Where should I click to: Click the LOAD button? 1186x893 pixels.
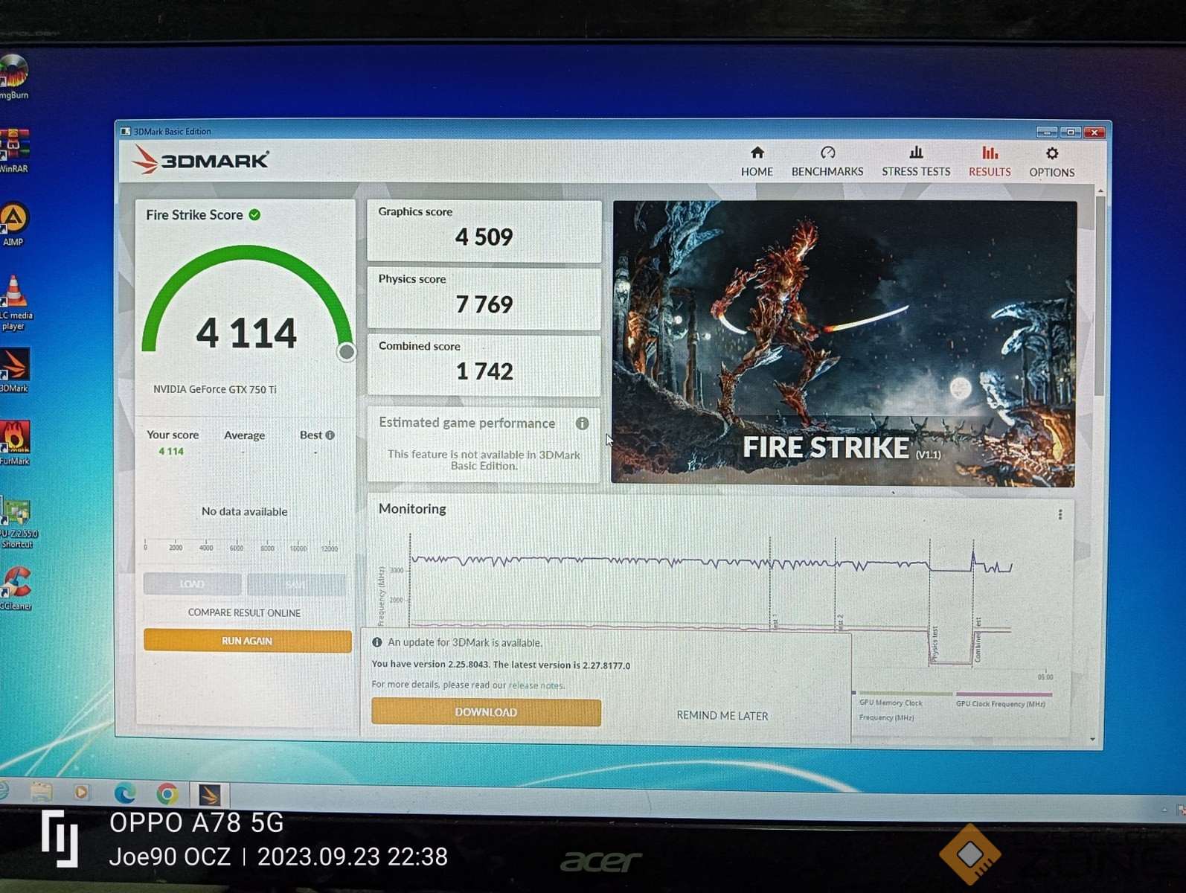coord(192,584)
